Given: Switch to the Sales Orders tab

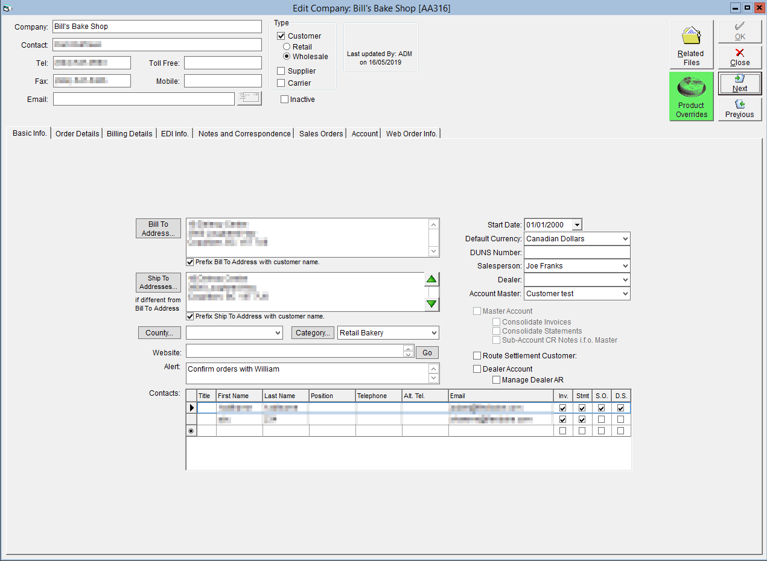Looking at the screenshot, I should pos(321,134).
